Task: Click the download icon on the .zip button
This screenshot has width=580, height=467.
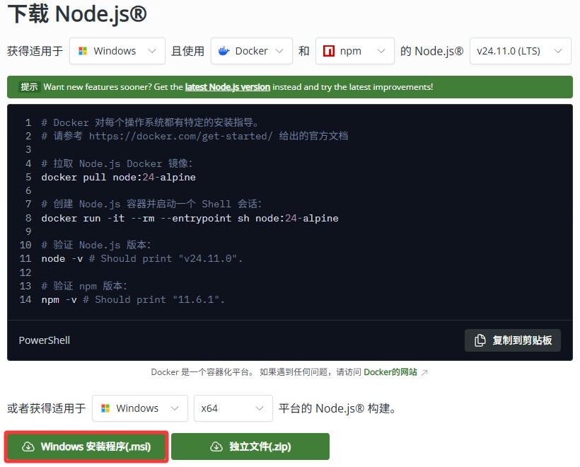Action: tap(216, 446)
